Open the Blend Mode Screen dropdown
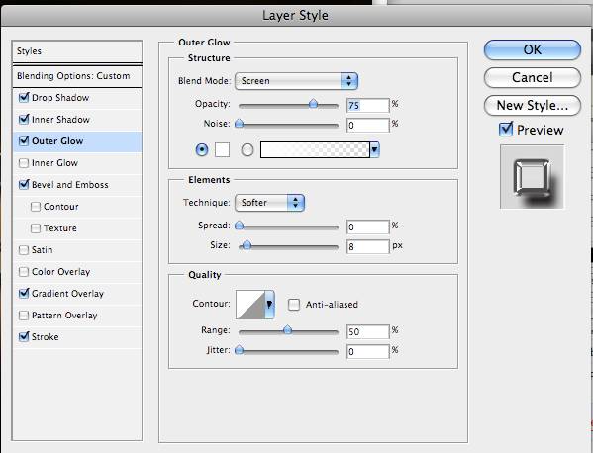Image resolution: width=593 pixels, height=453 pixels. click(x=296, y=81)
